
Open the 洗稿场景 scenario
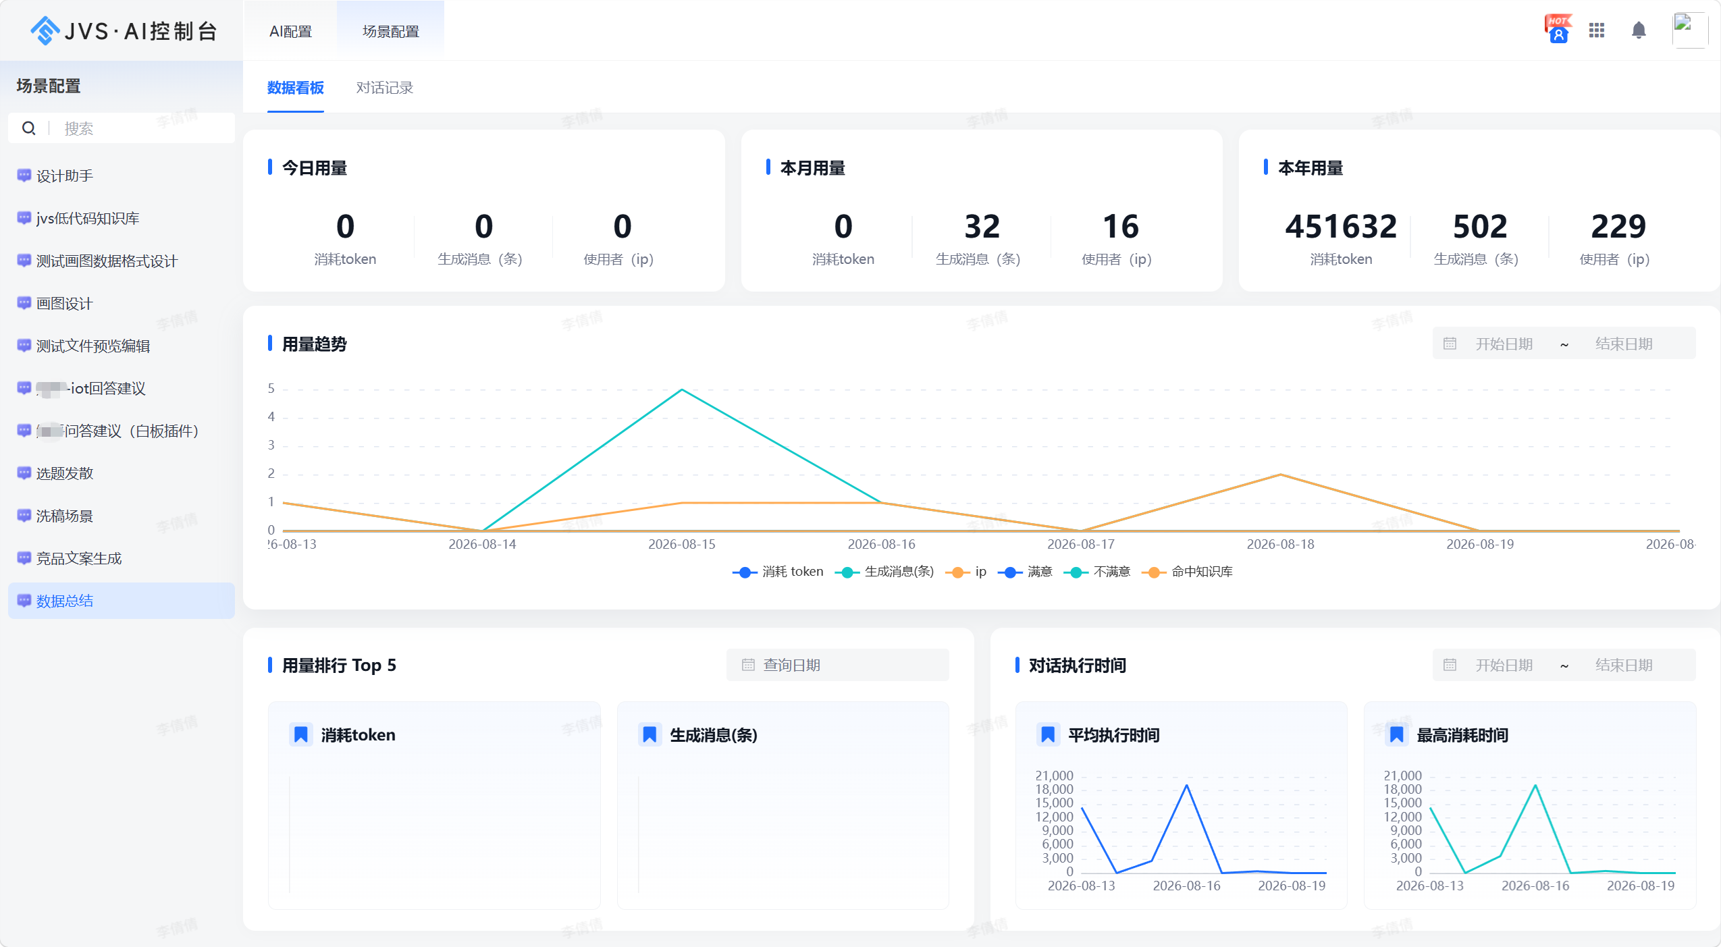pos(122,516)
